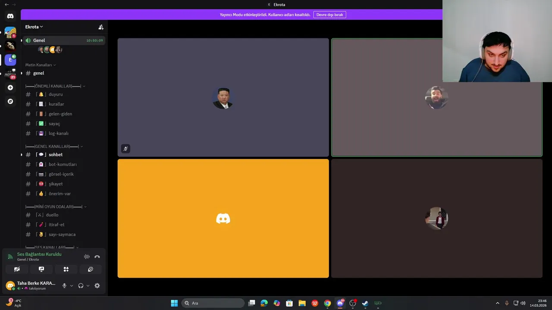The width and height of the screenshot is (552, 310).
Task: Open WPS Office from the taskbar
Action: (315, 303)
